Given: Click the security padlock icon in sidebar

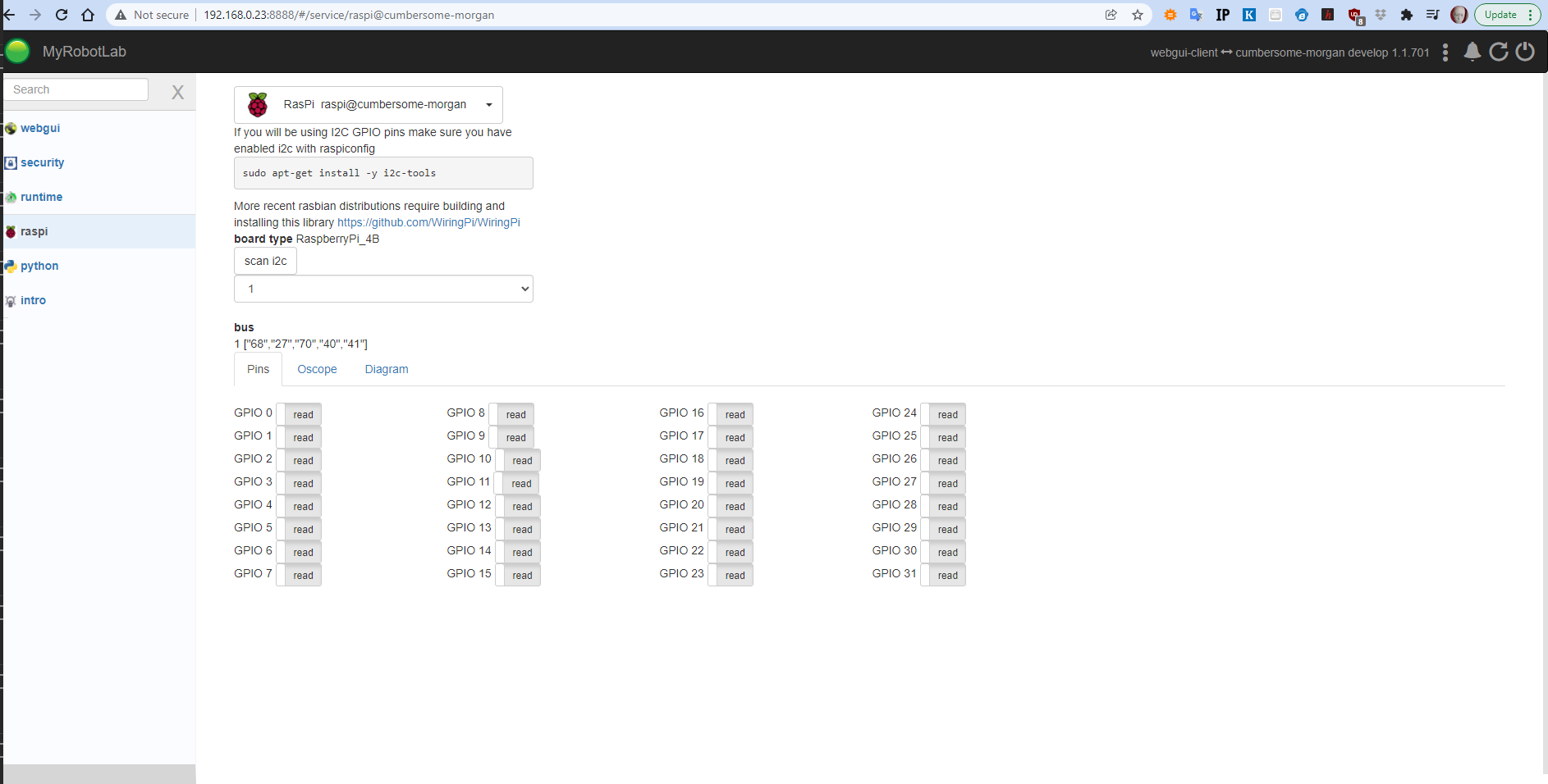Looking at the screenshot, I should (11, 162).
